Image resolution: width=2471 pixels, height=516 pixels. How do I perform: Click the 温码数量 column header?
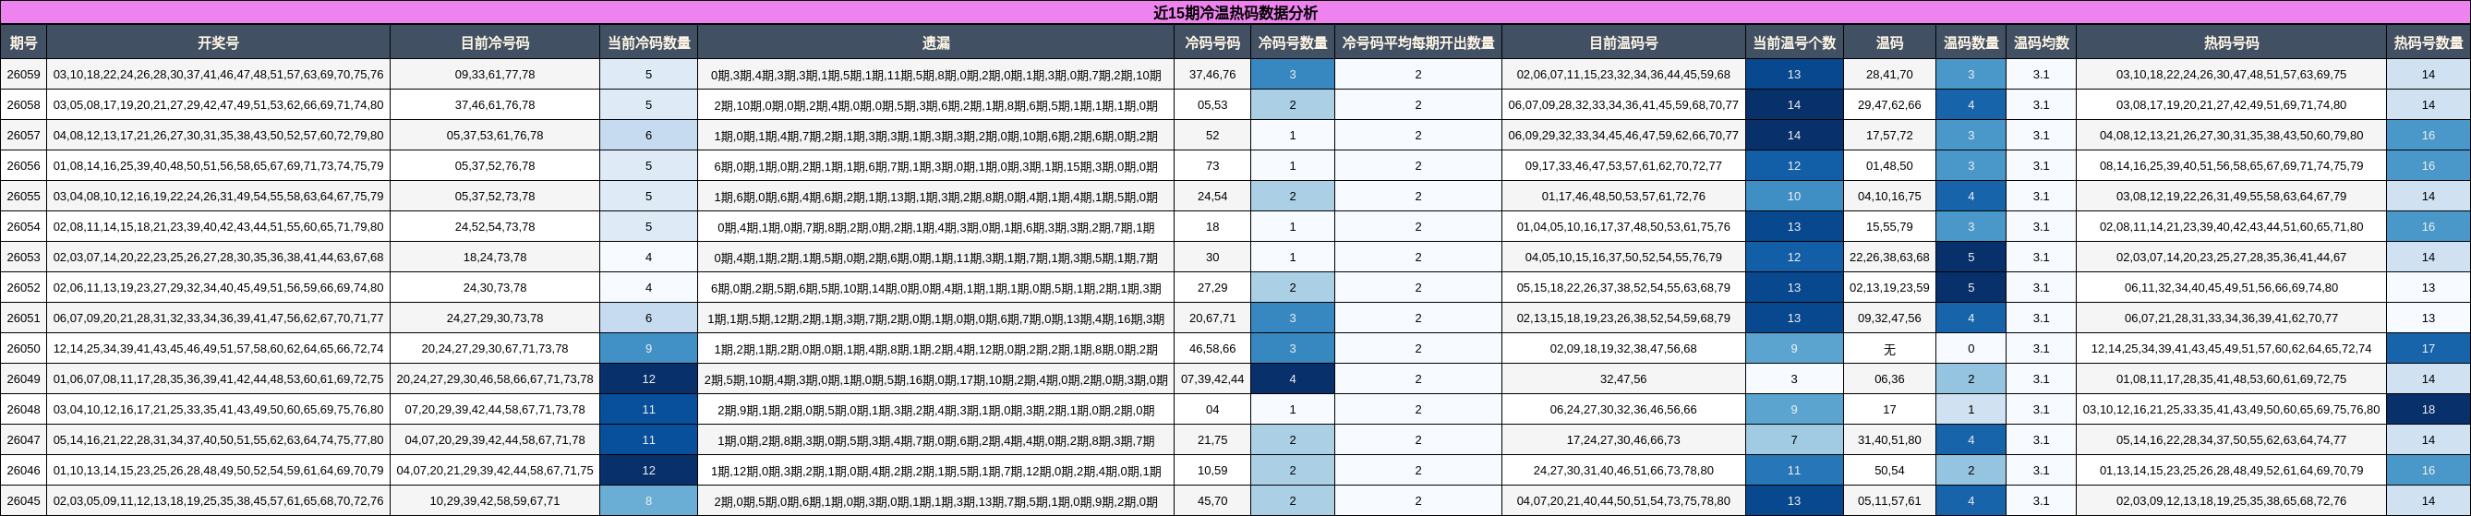pos(1971,42)
